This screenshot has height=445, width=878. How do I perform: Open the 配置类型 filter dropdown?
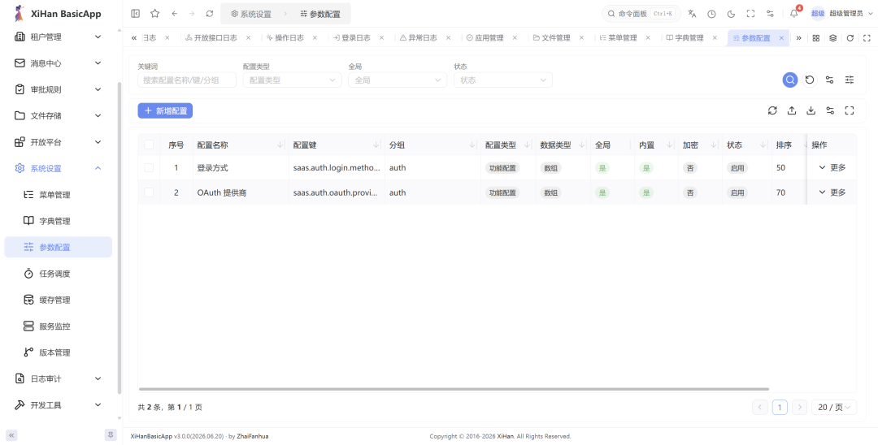pyautogui.click(x=293, y=80)
